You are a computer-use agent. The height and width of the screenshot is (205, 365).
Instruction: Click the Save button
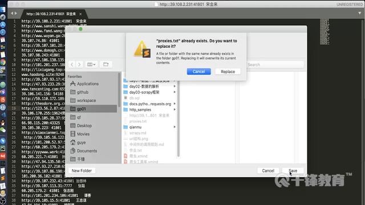(293, 171)
